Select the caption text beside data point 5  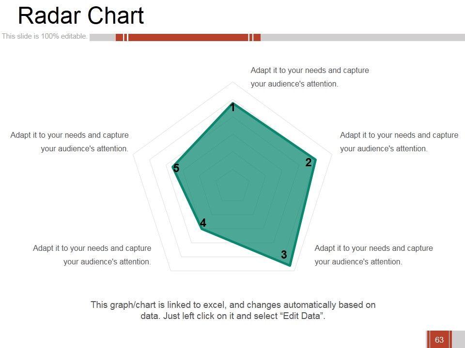70,142
